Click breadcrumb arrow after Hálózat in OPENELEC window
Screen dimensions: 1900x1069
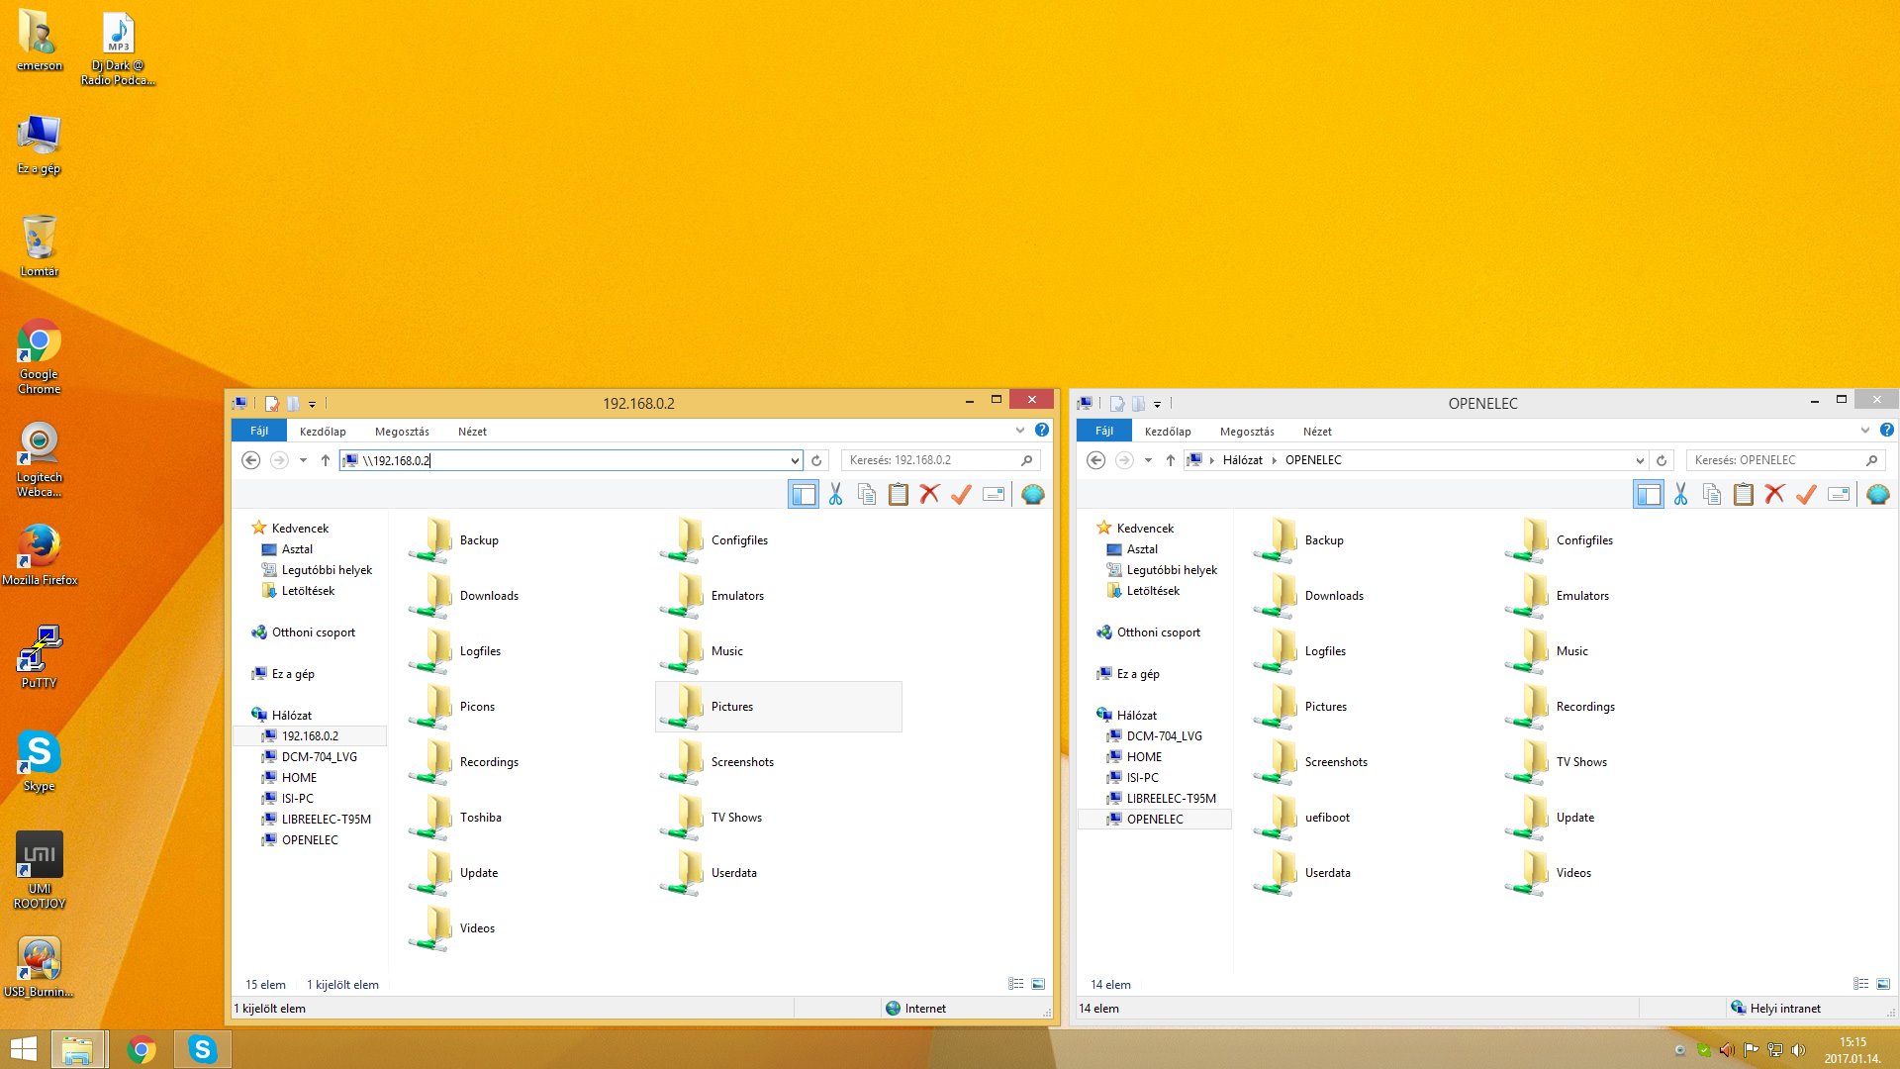(1274, 460)
